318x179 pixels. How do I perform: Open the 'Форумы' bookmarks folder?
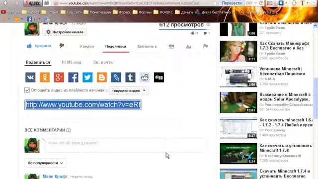[142, 12]
